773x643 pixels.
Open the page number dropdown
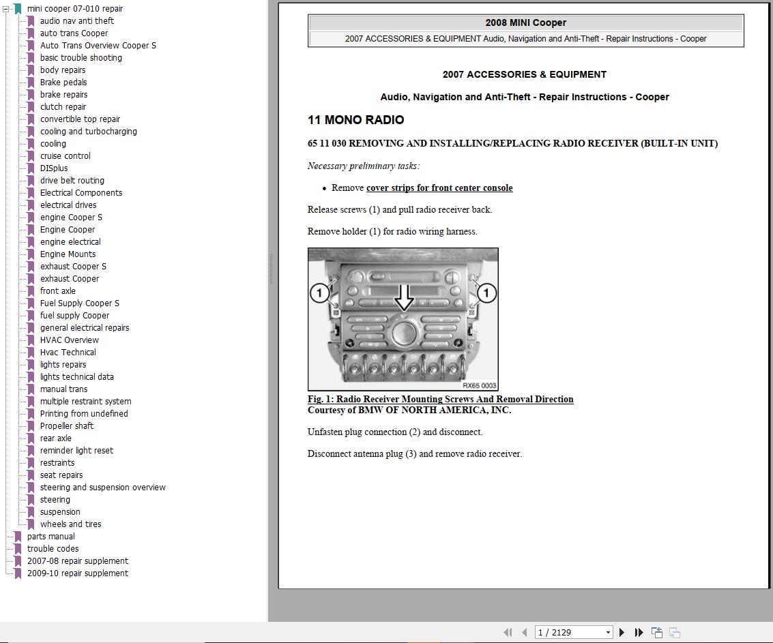[607, 632]
